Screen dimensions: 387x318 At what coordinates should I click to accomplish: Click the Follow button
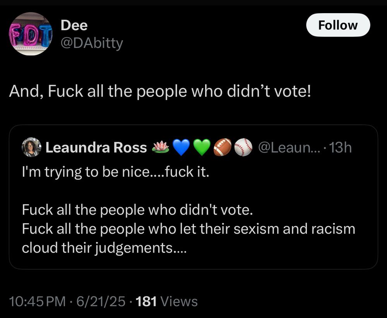[338, 25]
